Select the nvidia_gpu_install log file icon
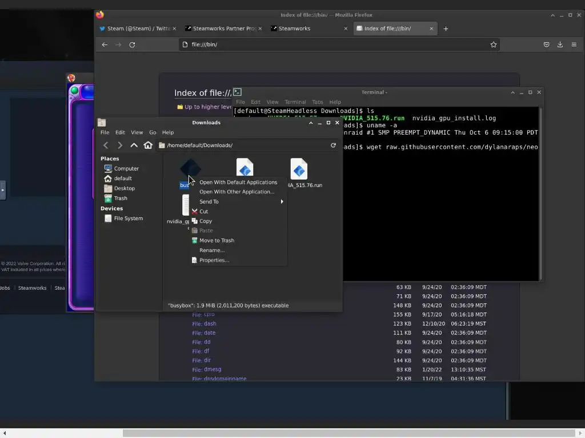The height and width of the screenshot is (438, 585). [x=186, y=205]
